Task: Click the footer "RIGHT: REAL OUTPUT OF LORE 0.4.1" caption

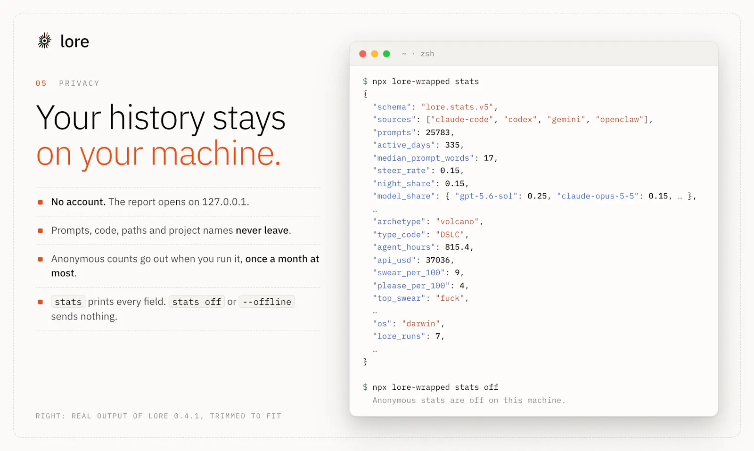Action: tap(158, 416)
